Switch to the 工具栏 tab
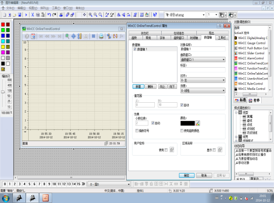This screenshot has width=274, height=203. [x=222, y=38]
